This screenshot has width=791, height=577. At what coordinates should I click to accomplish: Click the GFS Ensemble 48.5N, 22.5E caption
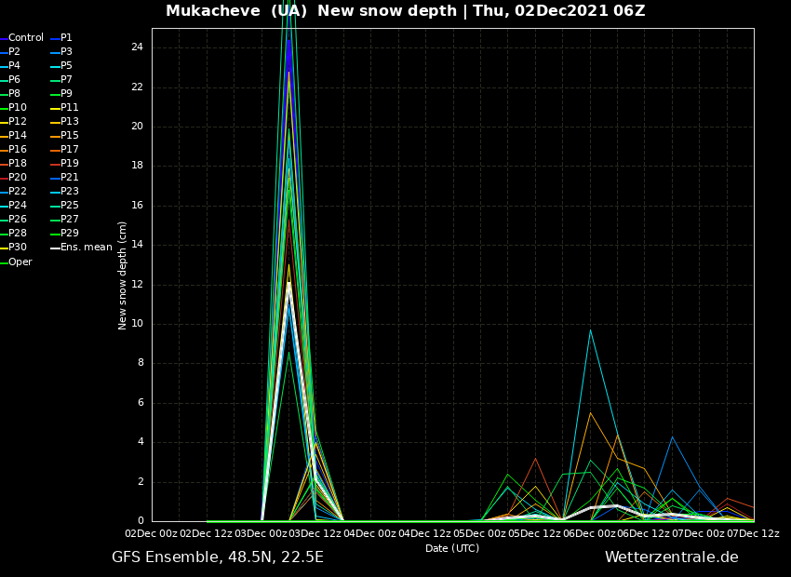click(218, 557)
